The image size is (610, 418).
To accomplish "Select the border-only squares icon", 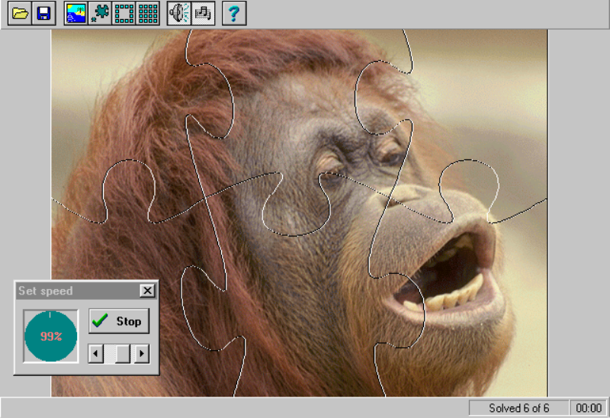I will click(124, 13).
